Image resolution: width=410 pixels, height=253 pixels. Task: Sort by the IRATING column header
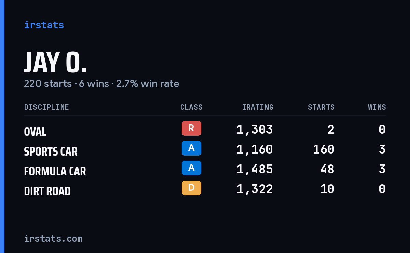(258, 107)
